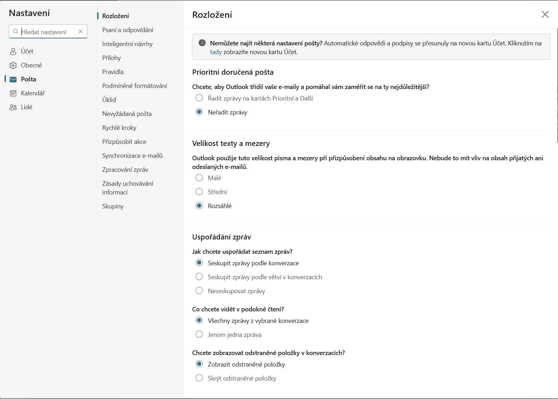
Task: Choose Malé text size option
Action: (x=199, y=178)
